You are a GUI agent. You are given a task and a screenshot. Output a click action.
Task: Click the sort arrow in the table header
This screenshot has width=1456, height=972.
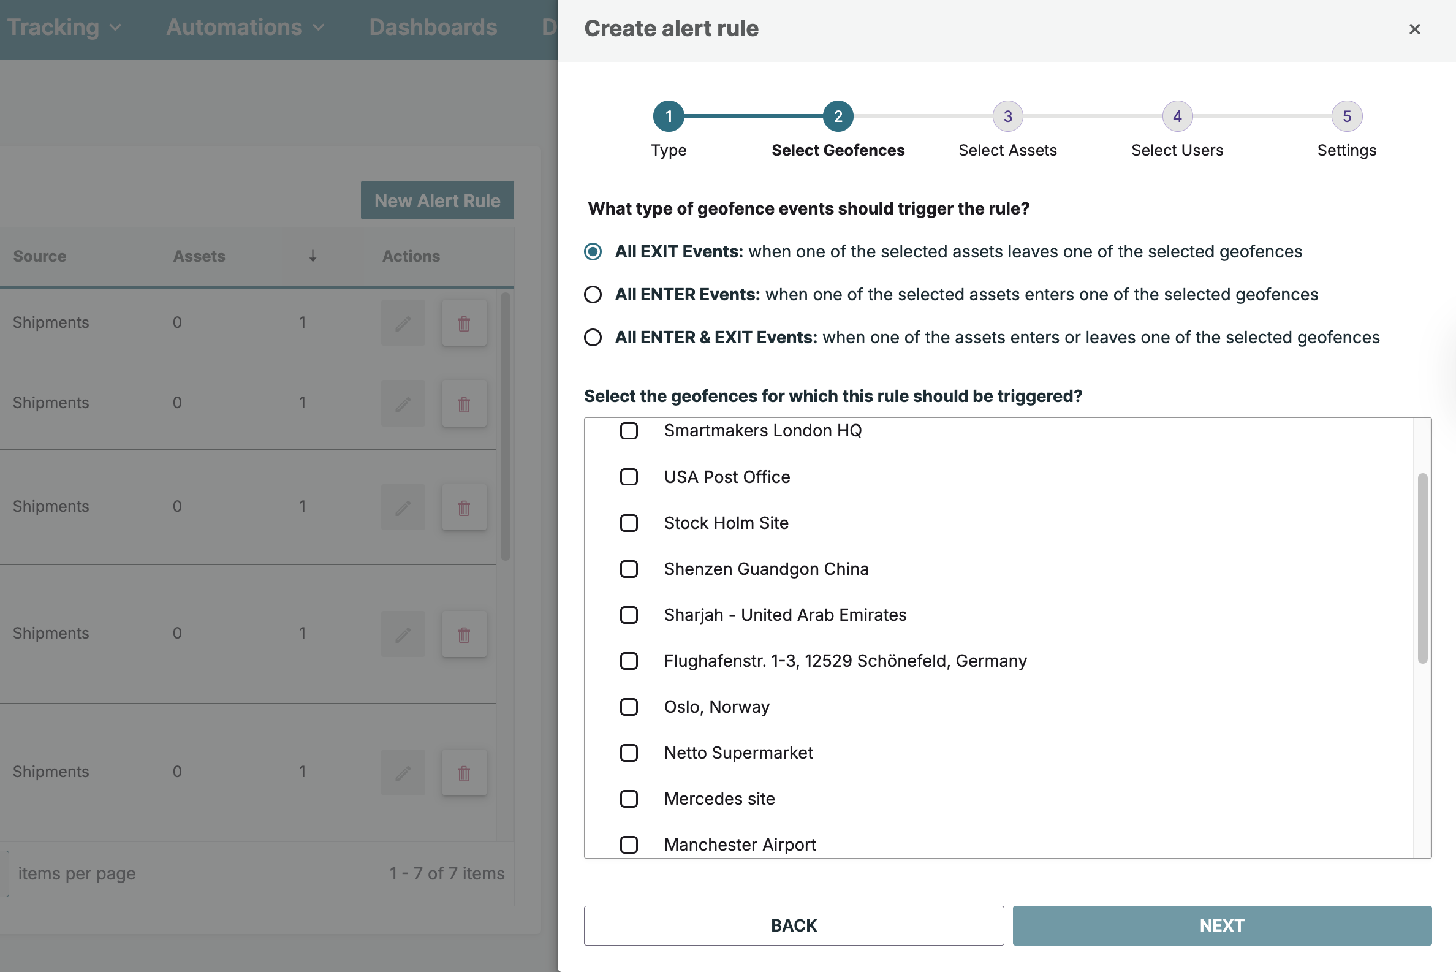[x=313, y=256]
